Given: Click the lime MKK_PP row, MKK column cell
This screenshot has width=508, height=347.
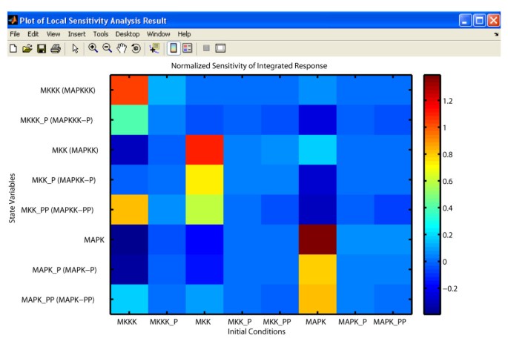Looking at the screenshot, I should click(205, 209).
